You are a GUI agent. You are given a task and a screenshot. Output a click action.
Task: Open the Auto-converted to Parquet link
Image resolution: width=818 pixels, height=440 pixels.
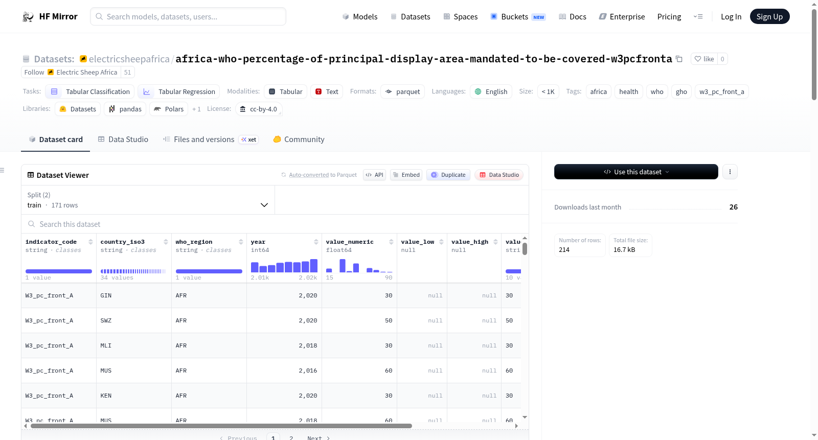(x=323, y=175)
